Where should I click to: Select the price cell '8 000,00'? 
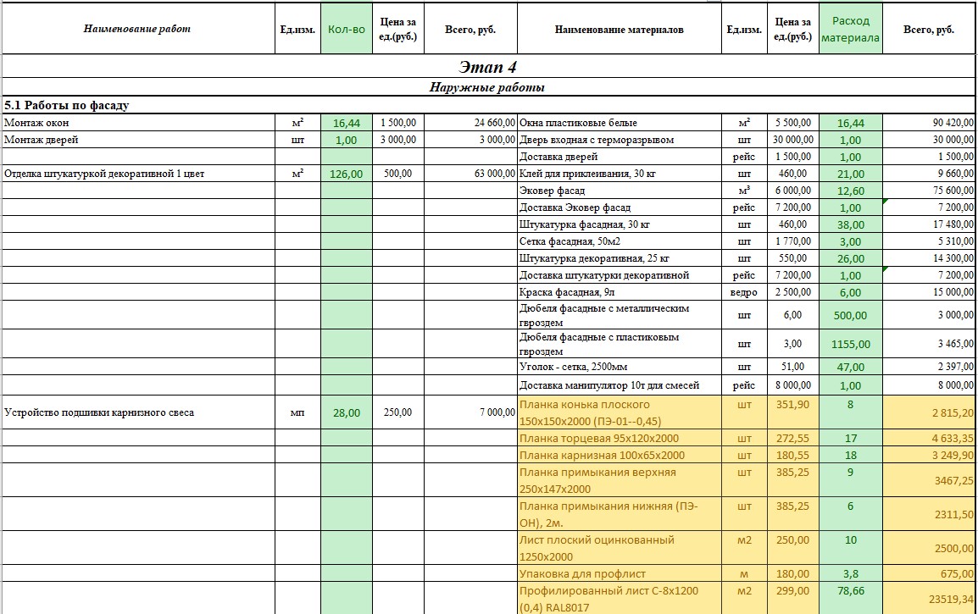[792, 385]
